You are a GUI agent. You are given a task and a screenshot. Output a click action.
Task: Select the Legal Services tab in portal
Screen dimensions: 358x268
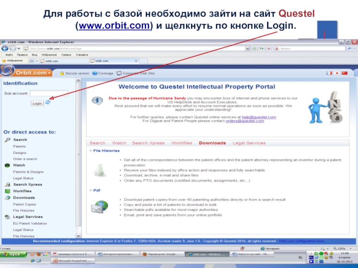point(249,143)
